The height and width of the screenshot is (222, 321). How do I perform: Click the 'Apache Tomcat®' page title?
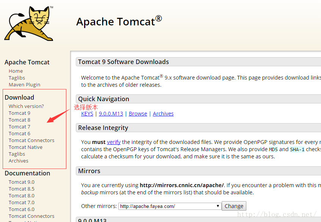coord(119,21)
